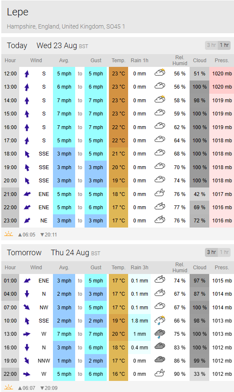The height and width of the screenshot is (392, 234).
Task: Click the rain shower icon at 10:00 tomorrow
Action: pos(160,320)
